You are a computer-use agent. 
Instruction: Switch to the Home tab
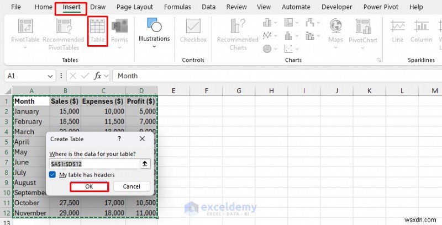point(44,7)
